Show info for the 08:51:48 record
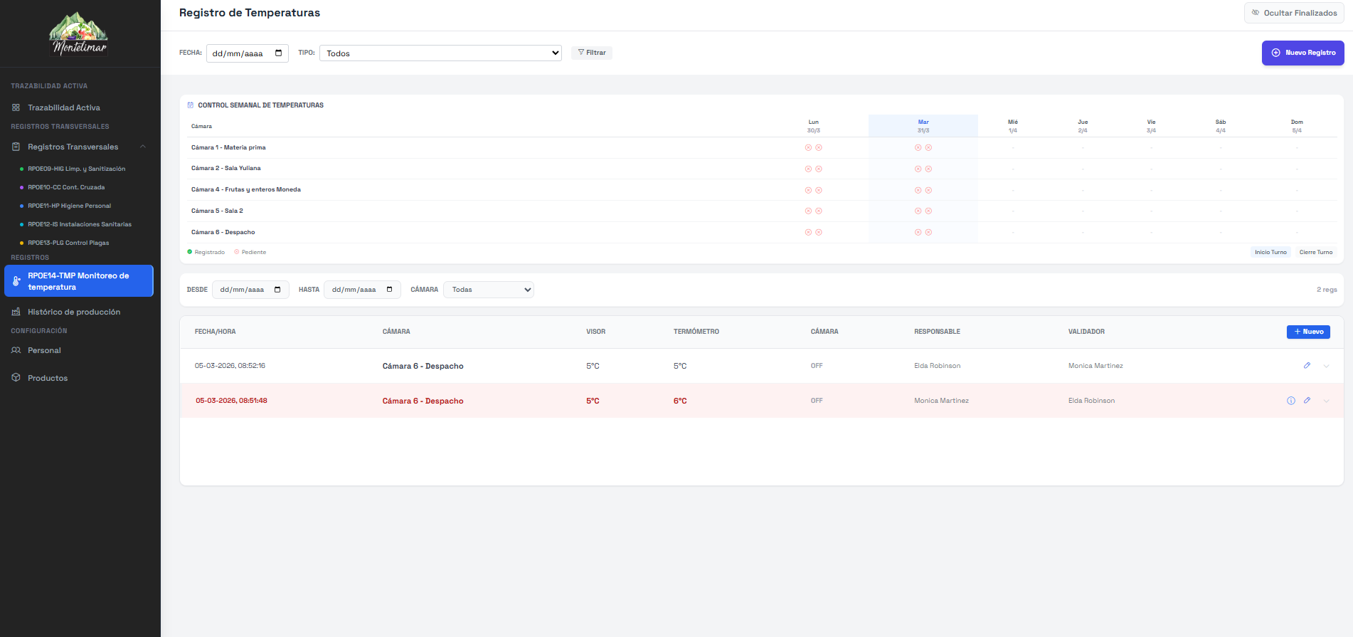The width and height of the screenshot is (1353, 637). coord(1291,401)
